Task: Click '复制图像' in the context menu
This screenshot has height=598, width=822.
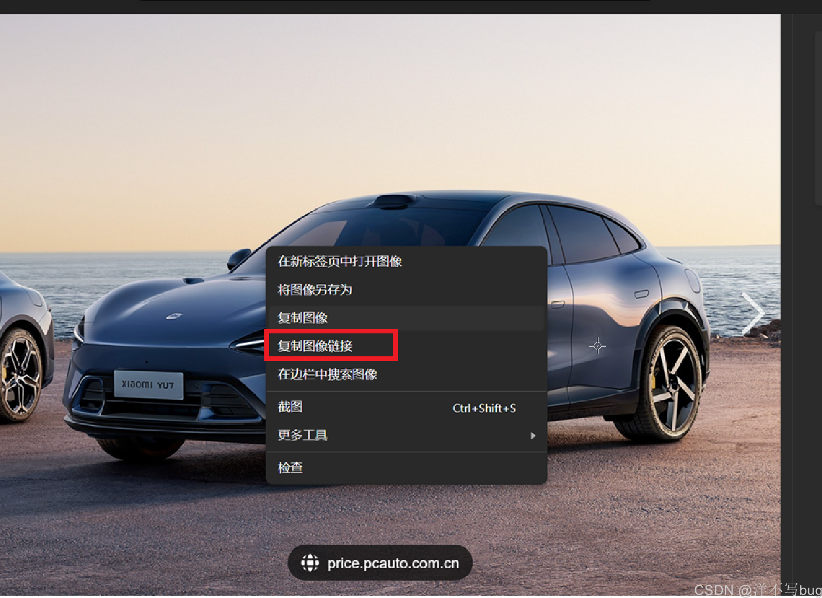Action: [x=406, y=318]
